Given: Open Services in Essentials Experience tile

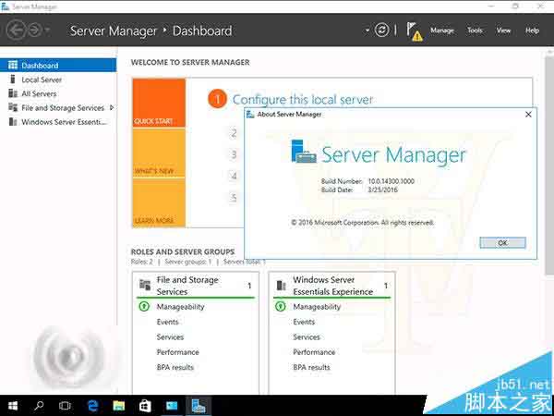Looking at the screenshot, I should click(x=307, y=337).
